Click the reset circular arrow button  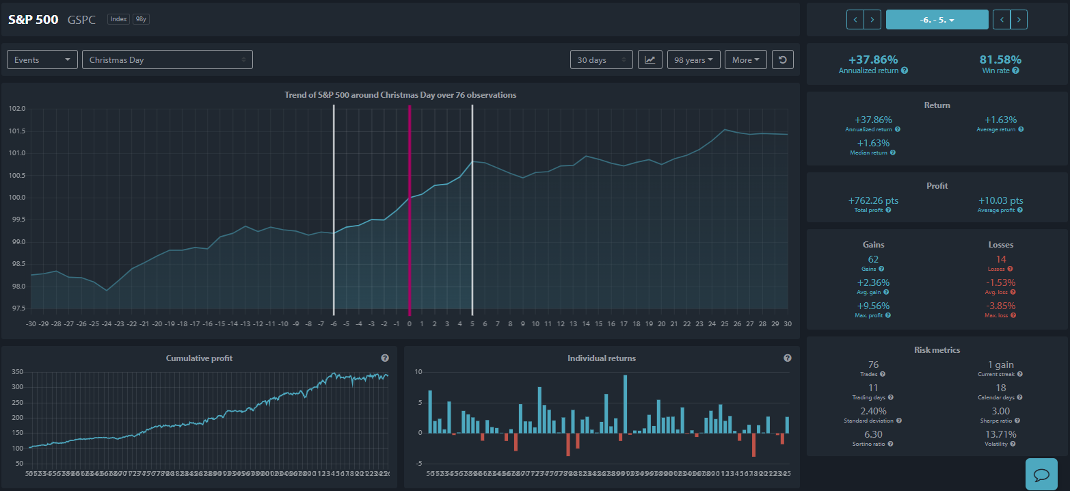783,59
